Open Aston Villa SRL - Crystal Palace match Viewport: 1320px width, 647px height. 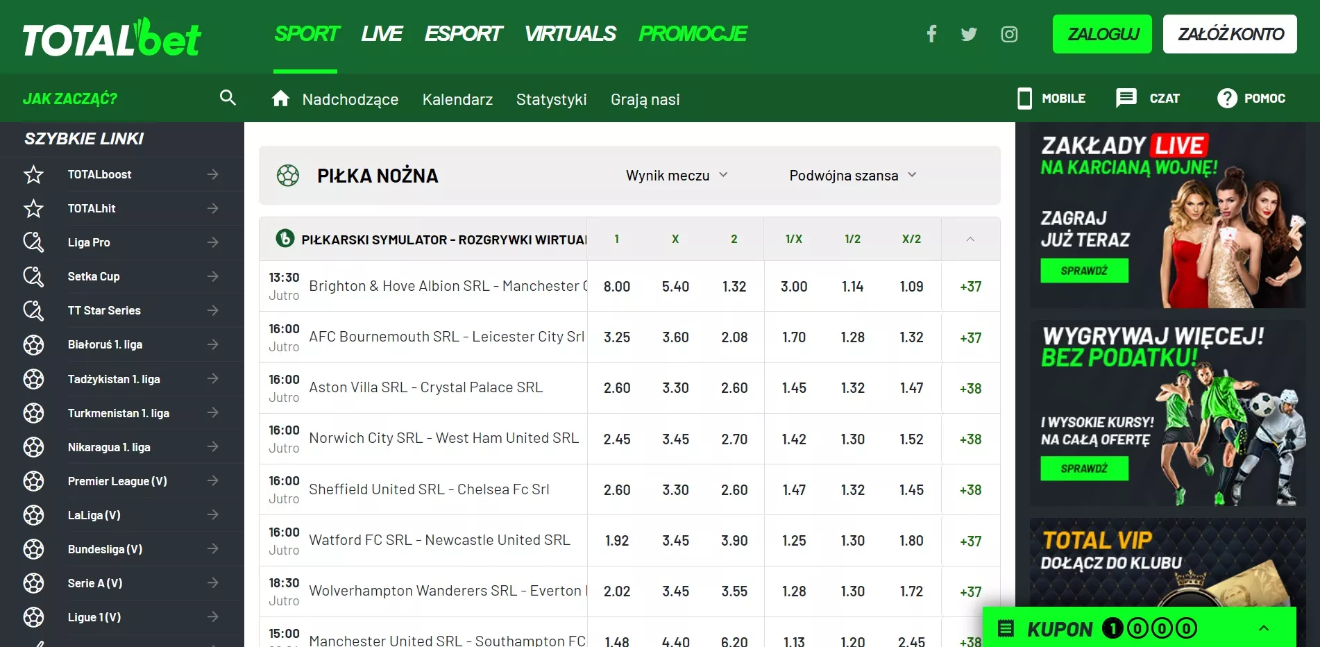425,387
